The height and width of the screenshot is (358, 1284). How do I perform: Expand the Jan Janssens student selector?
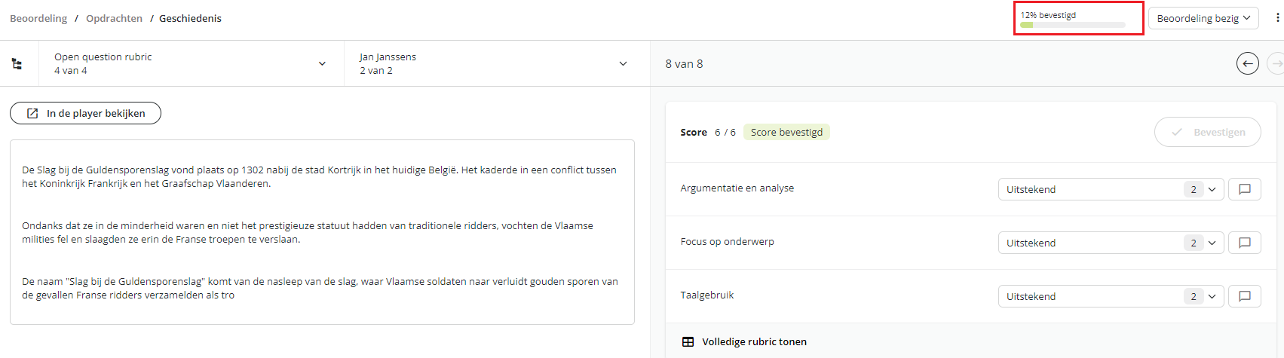point(497,64)
